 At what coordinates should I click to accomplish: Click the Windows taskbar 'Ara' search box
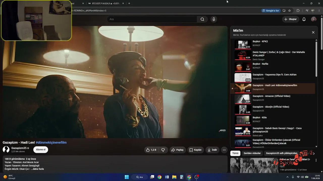click(140, 177)
